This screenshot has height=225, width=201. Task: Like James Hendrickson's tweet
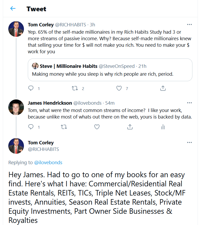point(97,127)
